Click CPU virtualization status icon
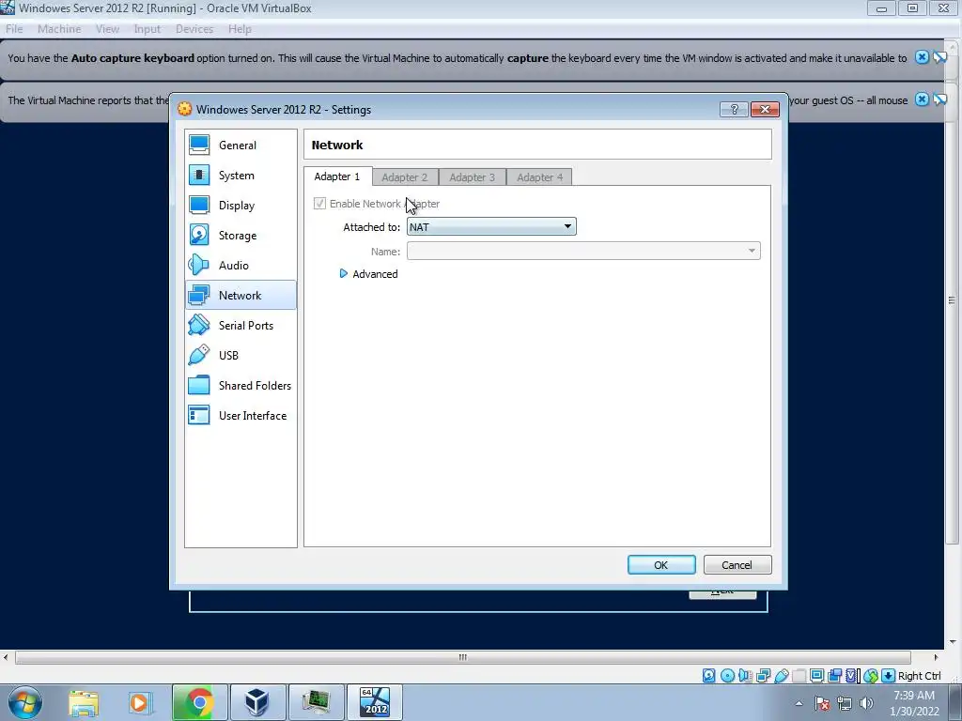The image size is (962, 721). 852,676
